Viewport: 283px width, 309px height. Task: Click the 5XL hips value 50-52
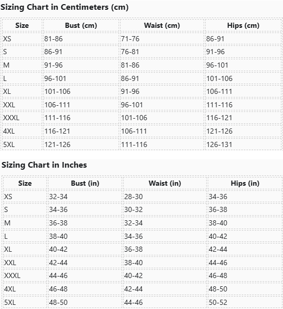[218, 302]
